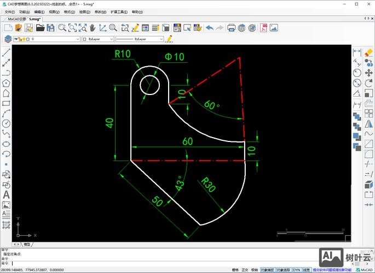Click the 模型 layout tab button
The image size is (375, 273).
coord(27,244)
